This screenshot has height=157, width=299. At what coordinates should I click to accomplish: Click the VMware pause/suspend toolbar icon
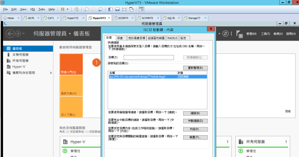point(62,9)
